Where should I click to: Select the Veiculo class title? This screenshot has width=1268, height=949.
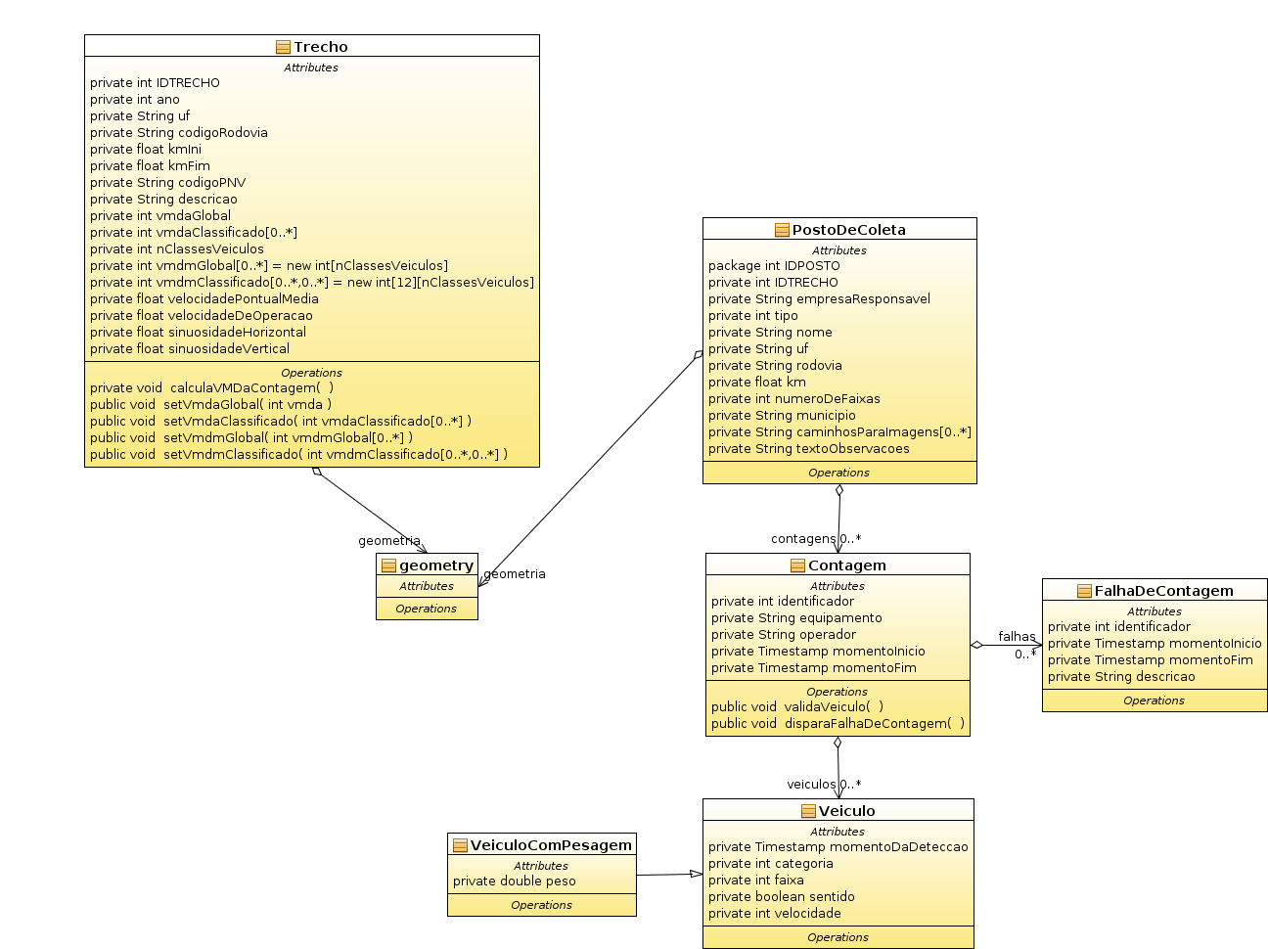[847, 811]
